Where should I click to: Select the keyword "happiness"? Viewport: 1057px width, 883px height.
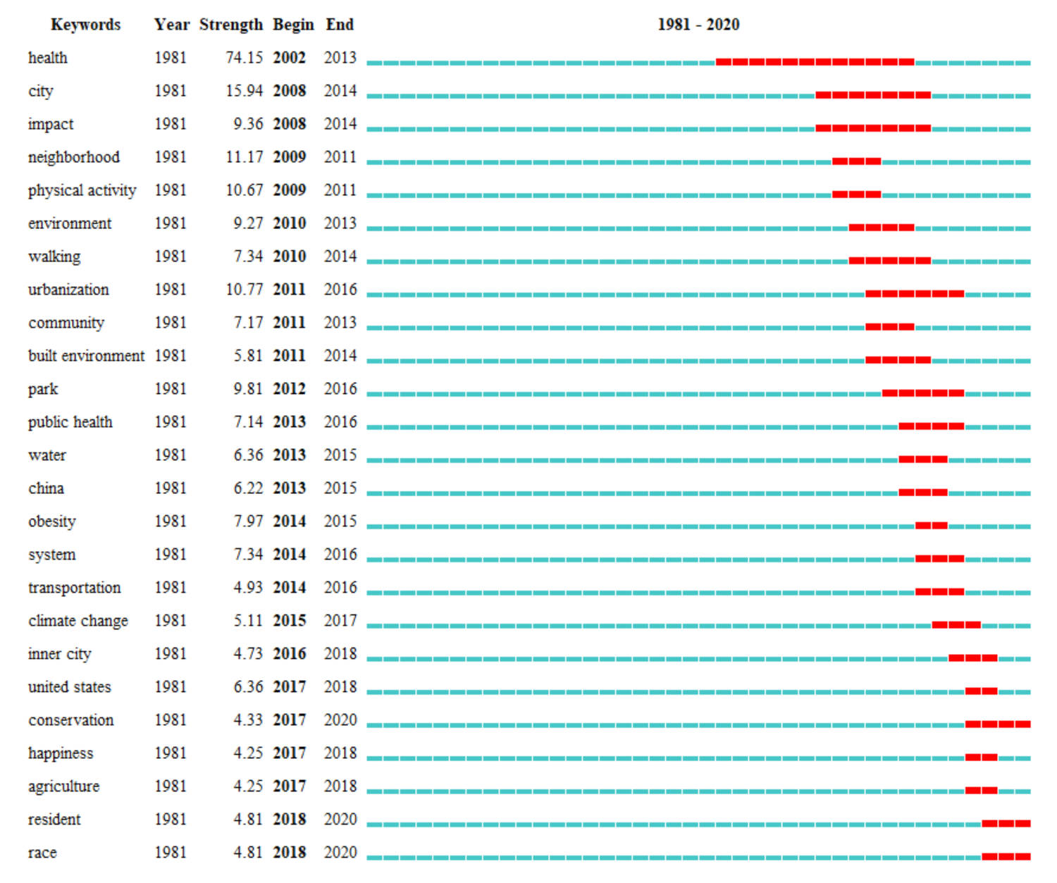tap(61, 753)
